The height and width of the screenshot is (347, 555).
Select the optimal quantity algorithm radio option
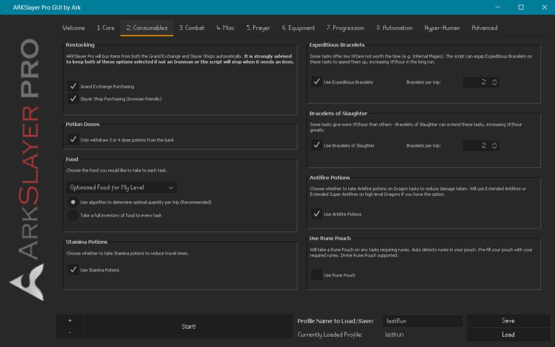tap(73, 202)
